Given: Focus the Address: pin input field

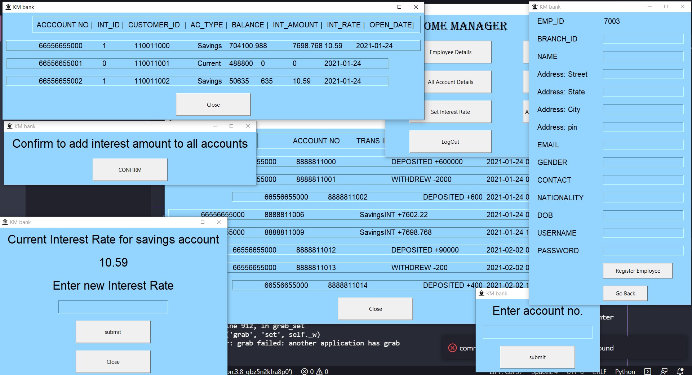Looking at the screenshot, I should coord(643,127).
